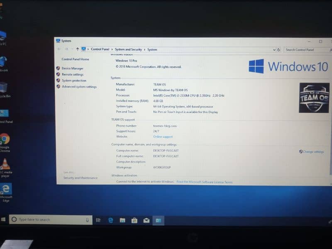Open Advanced system settings
This screenshot has height=249, width=332.
coord(79,87)
